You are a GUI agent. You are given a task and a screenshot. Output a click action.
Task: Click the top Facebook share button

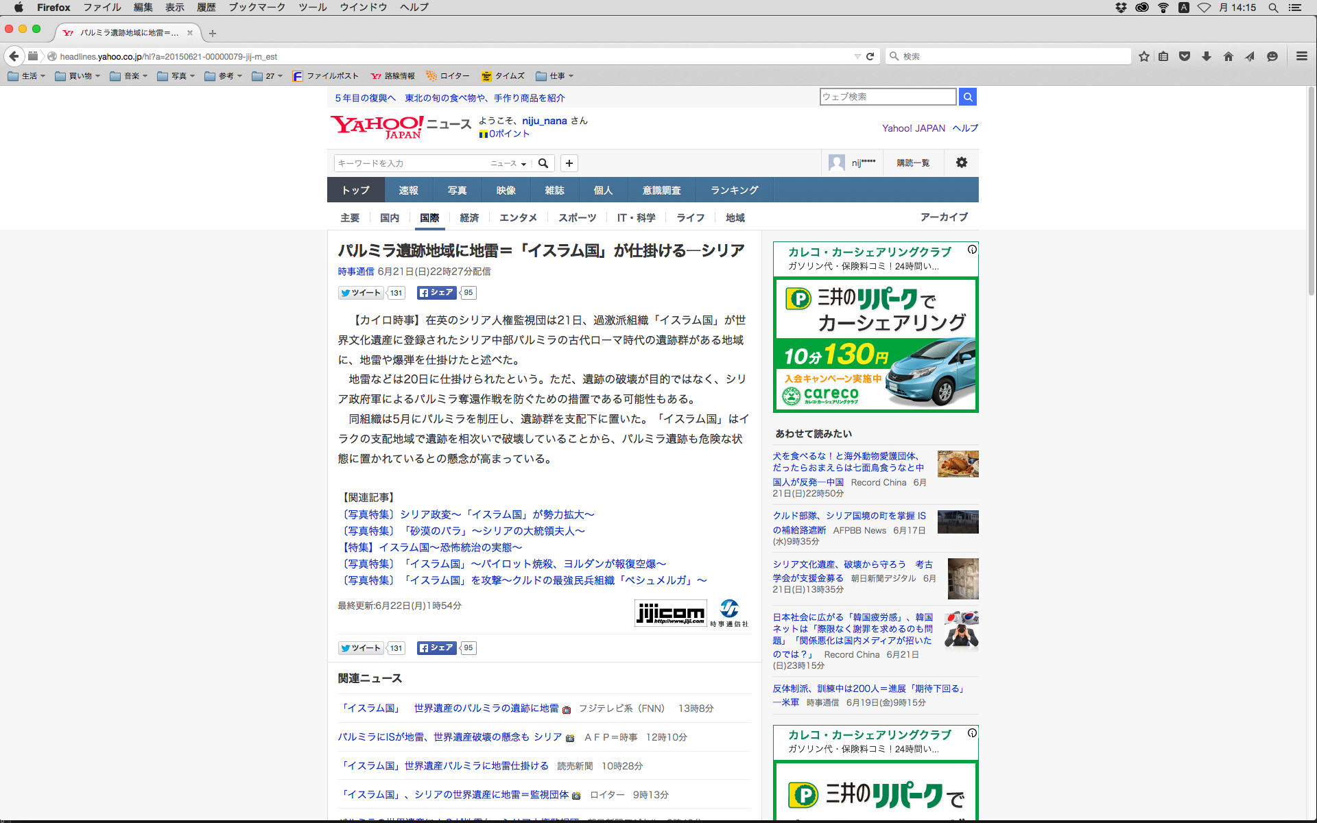tap(436, 293)
